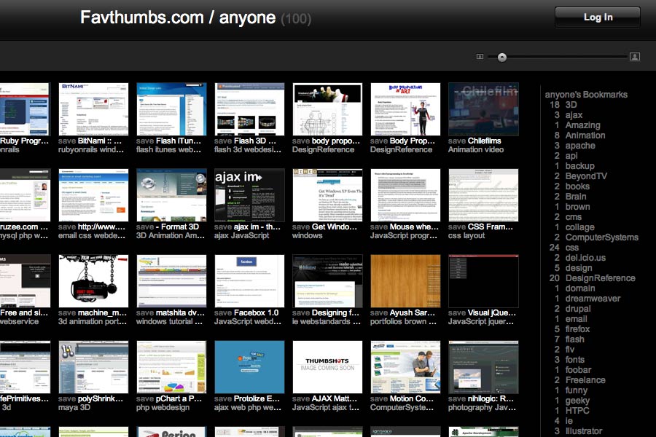Open the body proportions drawing thumbnail
Image resolution: width=656 pixels, height=437 pixels.
(327, 109)
